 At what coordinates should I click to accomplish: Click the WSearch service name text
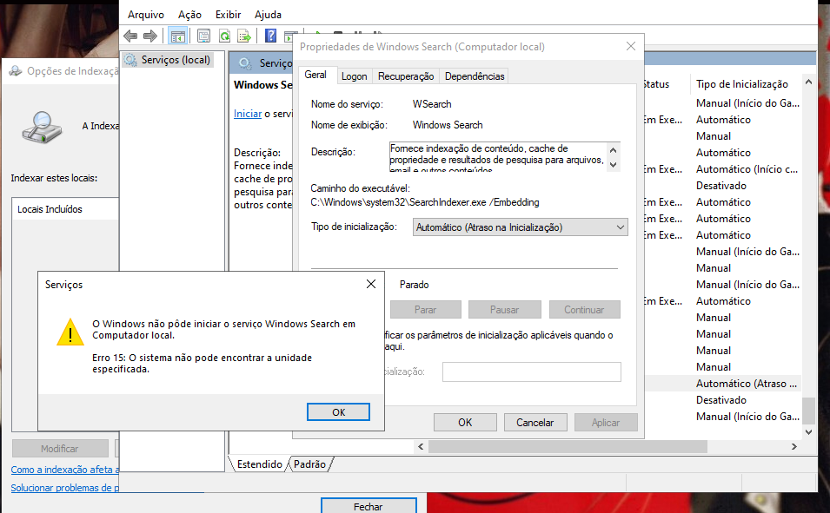[432, 104]
